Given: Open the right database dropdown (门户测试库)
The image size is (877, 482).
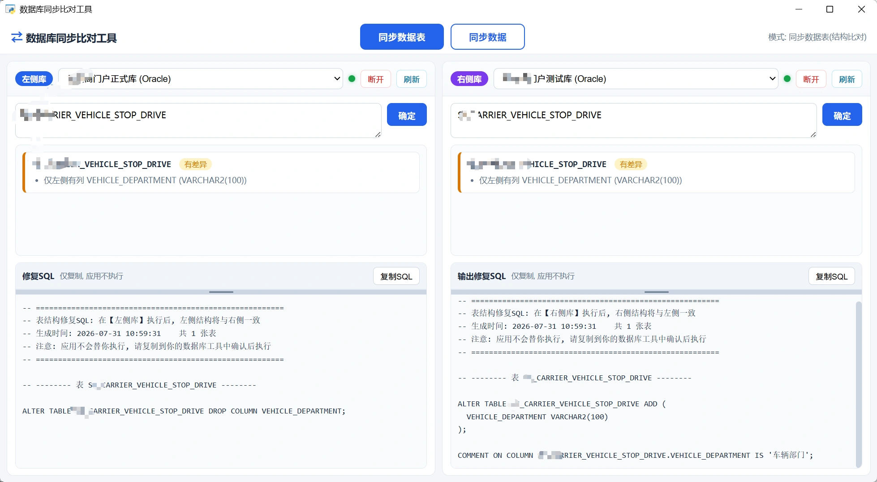Looking at the screenshot, I should pyautogui.click(x=636, y=79).
